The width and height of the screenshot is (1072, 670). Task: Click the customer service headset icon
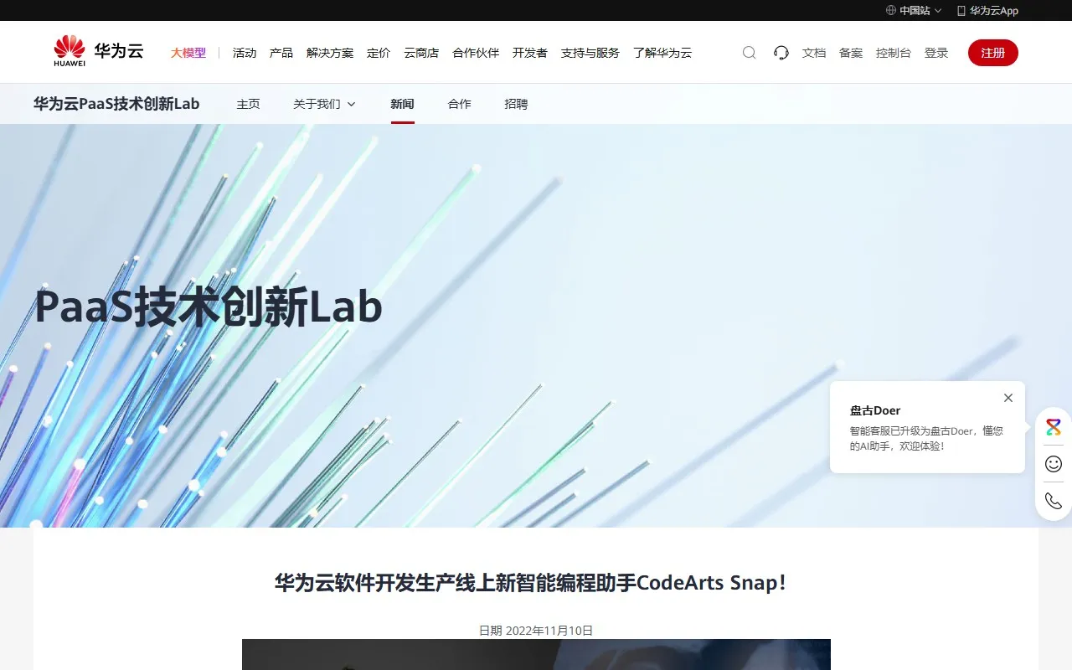(x=781, y=53)
